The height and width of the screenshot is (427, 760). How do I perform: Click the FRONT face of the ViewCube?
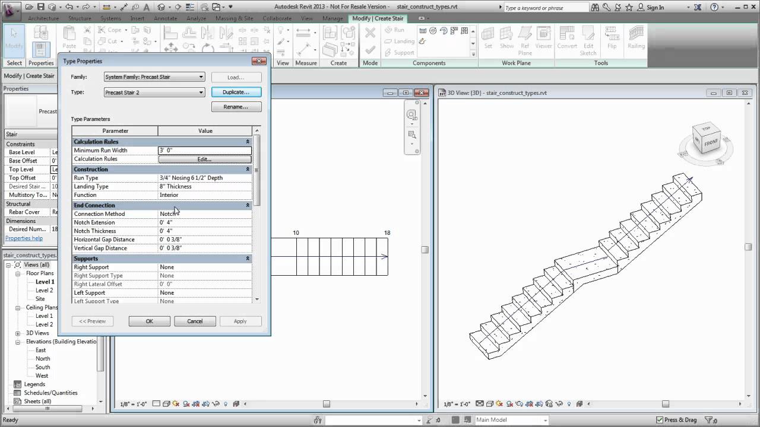710,142
